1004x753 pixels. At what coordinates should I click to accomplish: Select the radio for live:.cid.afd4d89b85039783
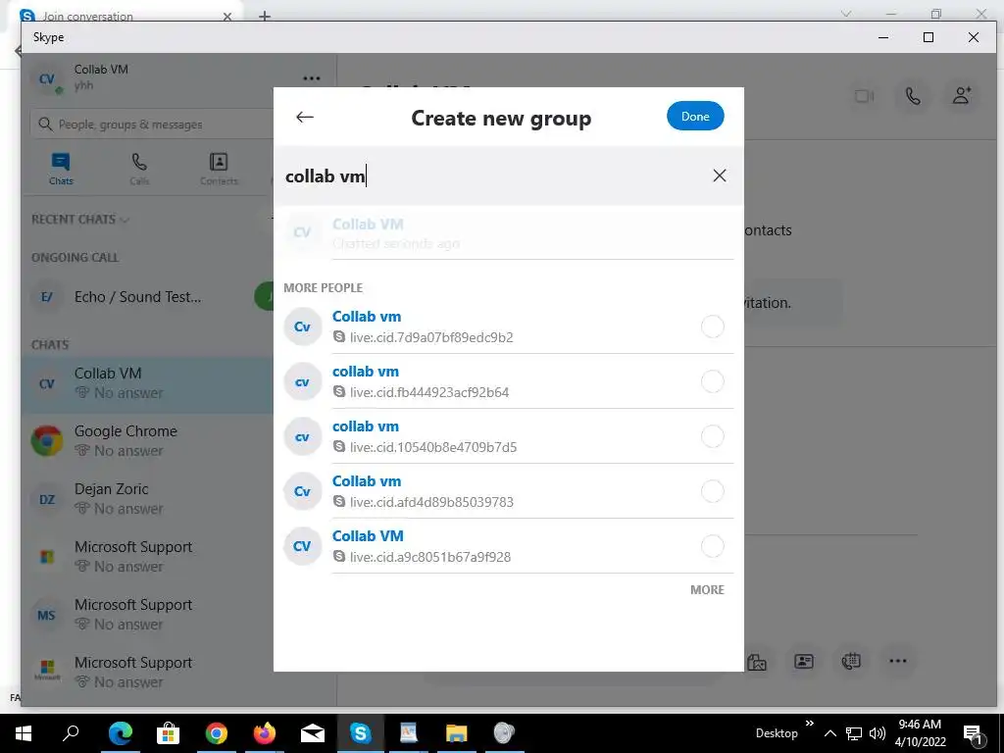click(x=712, y=491)
